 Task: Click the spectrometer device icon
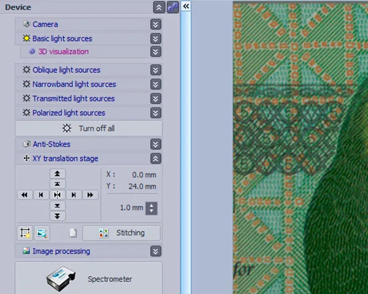tap(61, 279)
